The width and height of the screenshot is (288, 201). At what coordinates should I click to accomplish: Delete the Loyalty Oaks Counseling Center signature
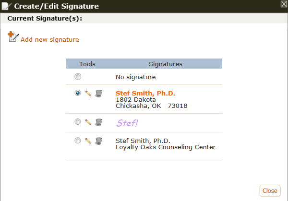pyautogui.click(x=98, y=141)
